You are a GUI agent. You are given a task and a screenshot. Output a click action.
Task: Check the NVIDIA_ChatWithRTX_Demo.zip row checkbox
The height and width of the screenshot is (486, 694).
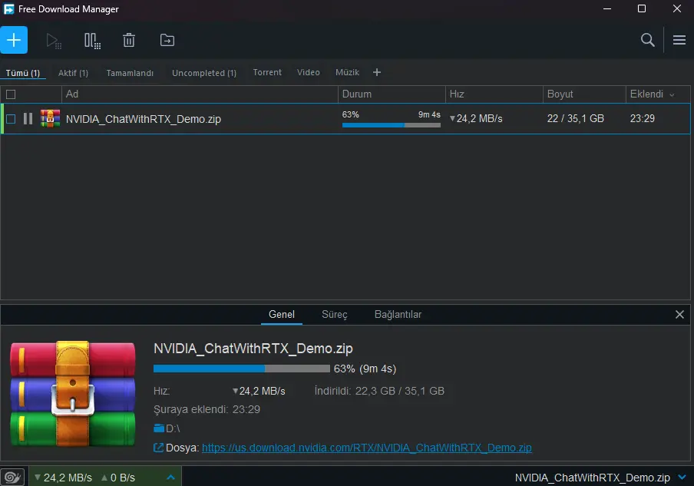point(11,119)
